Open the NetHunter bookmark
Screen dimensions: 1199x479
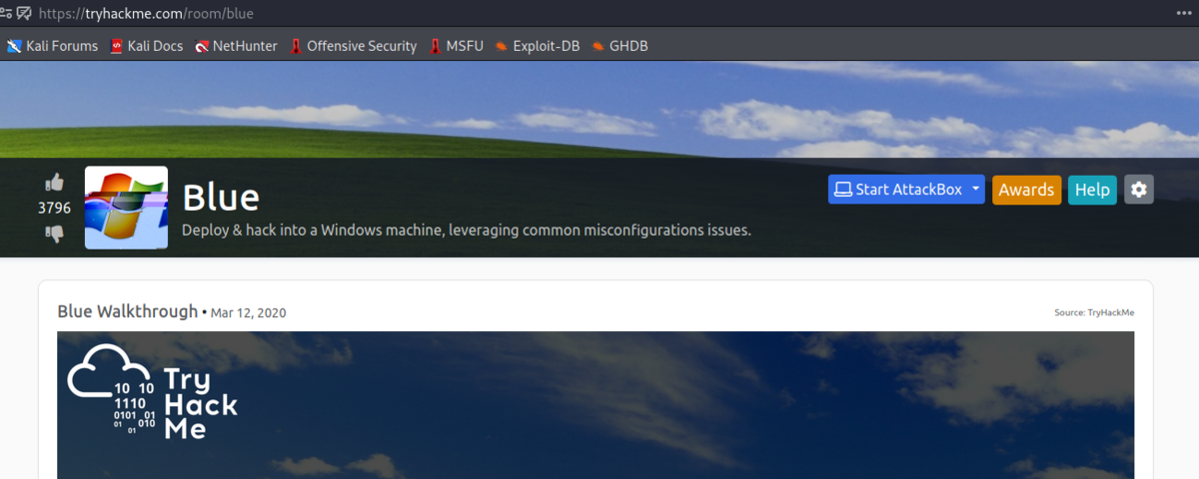[236, 46]
